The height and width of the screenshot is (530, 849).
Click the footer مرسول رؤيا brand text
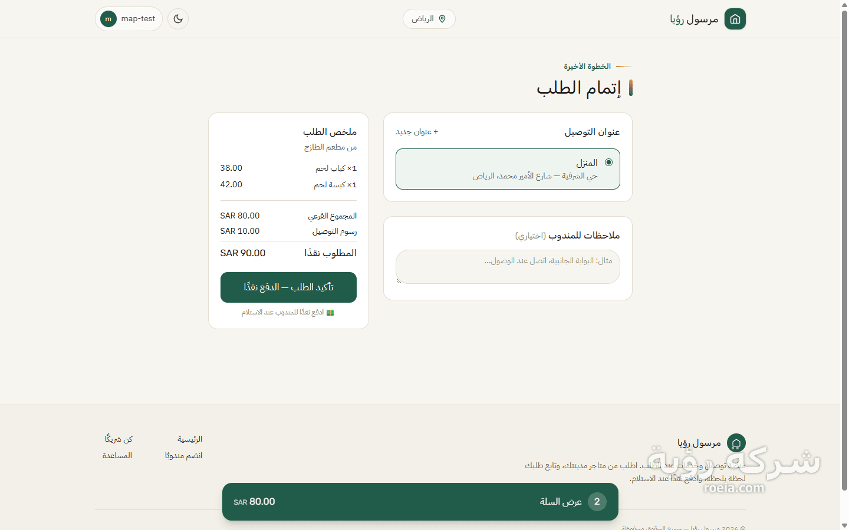(699, 443)
